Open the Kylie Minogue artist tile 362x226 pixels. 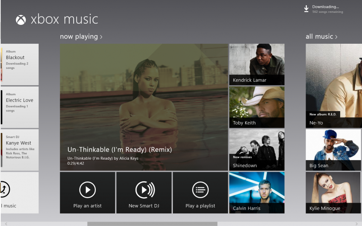point(333,192)
